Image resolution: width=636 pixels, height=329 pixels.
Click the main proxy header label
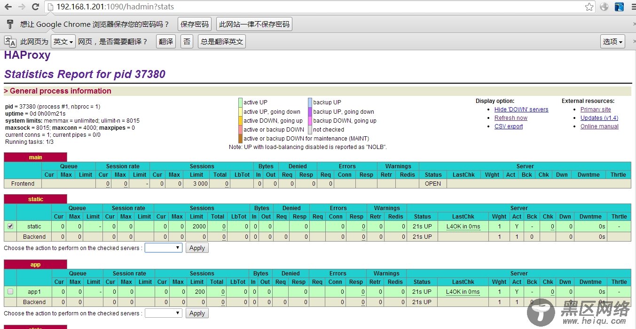(35, 157)
